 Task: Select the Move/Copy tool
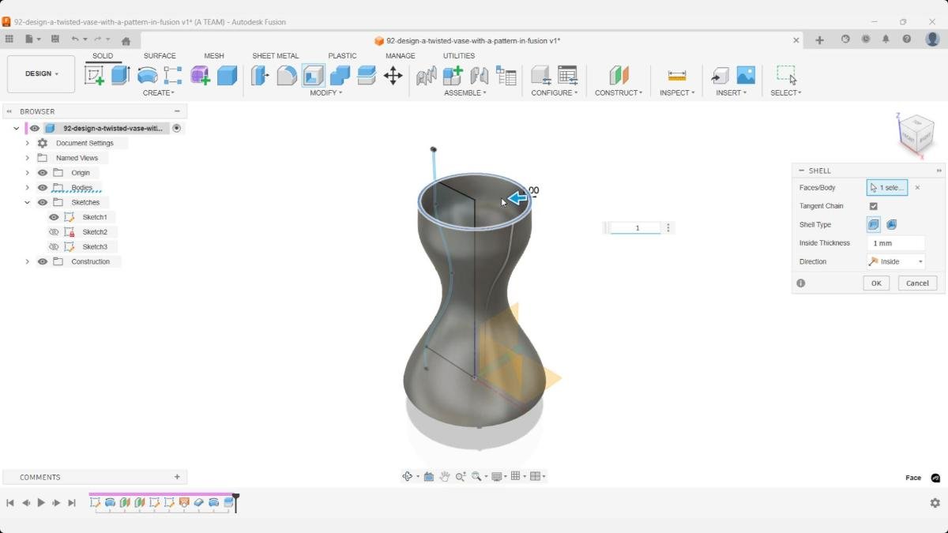point(393,75)
